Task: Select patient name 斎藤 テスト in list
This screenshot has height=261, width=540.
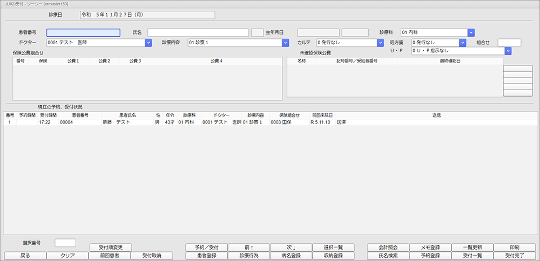Action: 127,122
